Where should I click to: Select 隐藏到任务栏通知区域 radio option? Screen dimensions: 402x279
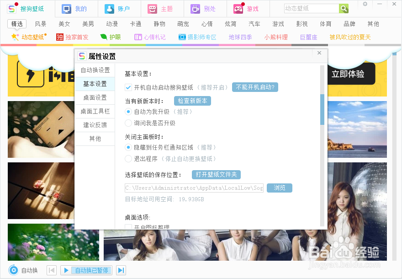(128, 147)
